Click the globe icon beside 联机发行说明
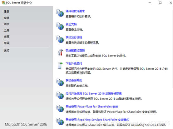The width and height of the screenshot is (173, 129). 60,39
